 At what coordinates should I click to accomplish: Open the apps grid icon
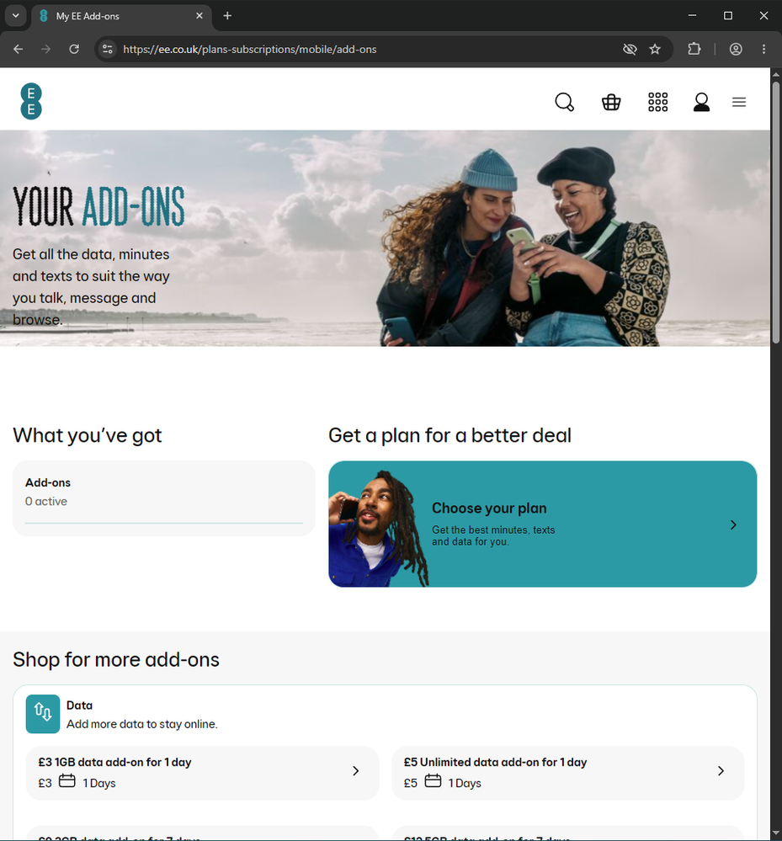(x=657, y=102)
